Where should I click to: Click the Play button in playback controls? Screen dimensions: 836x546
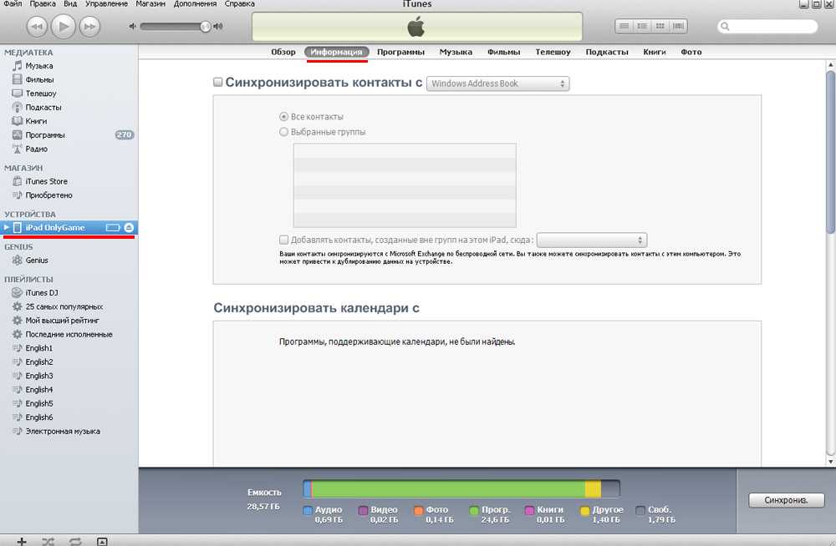click(x=63, y=27)
